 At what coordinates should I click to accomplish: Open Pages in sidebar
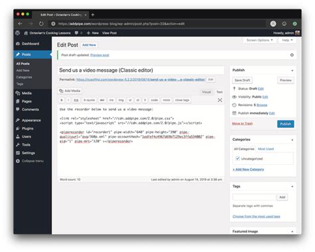(x=33, y=101)
